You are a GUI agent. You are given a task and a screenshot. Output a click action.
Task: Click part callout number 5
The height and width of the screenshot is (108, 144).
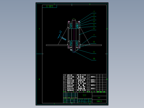pos(94,25)
